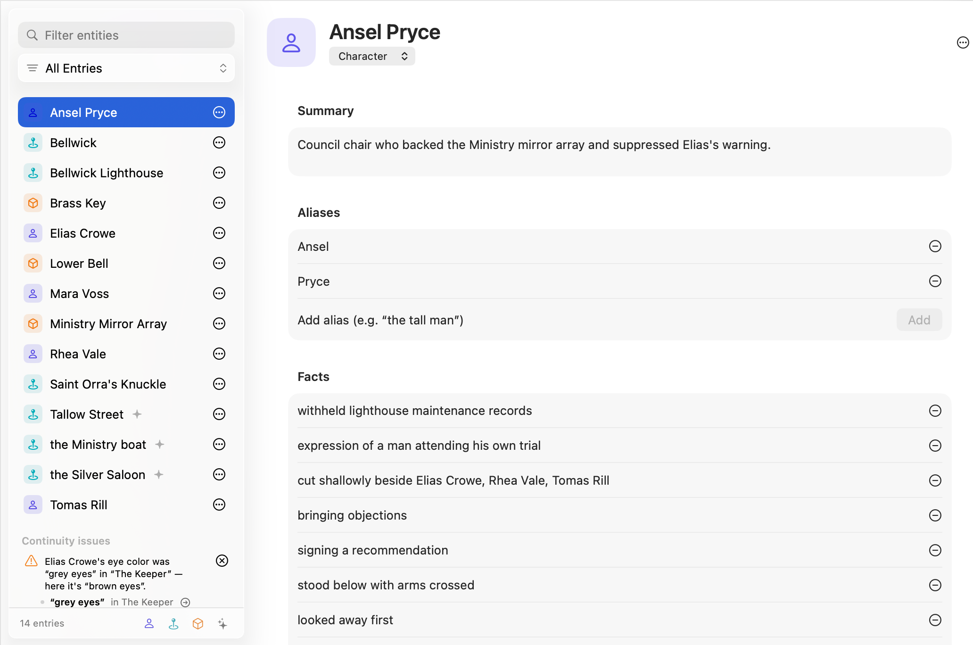Select the Ministry boat entry
Image resolution: width=973 pixels, height=645 pixels.
tap(126, 444)
